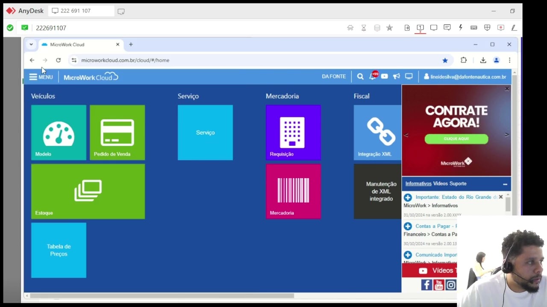This screenshot has width=547, height=307.
Task: Open the Chrome three-dot menu
Action: click(x=509, y=60)
